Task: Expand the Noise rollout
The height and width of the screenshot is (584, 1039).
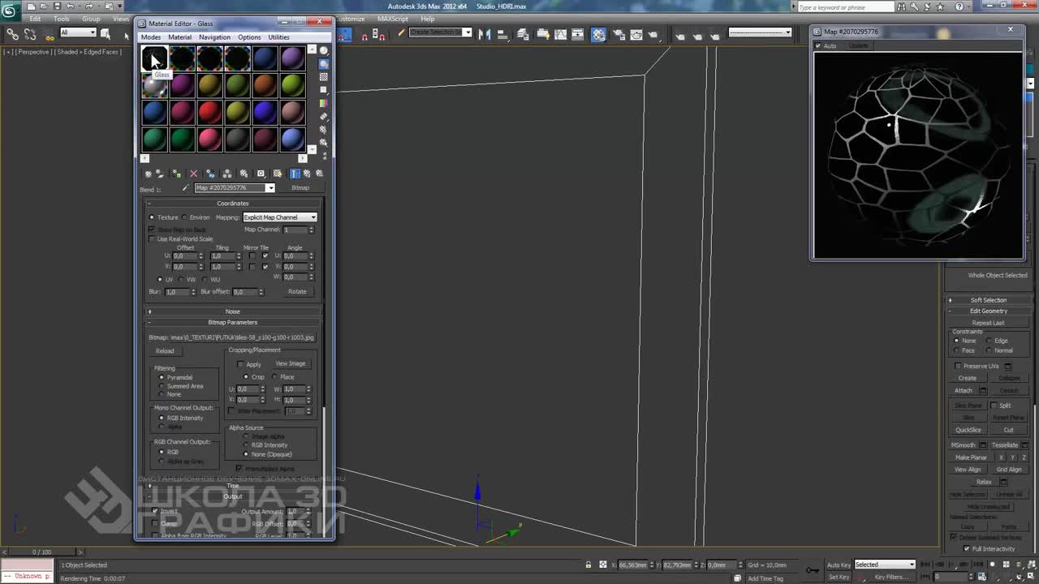Action: pos(233,311)
